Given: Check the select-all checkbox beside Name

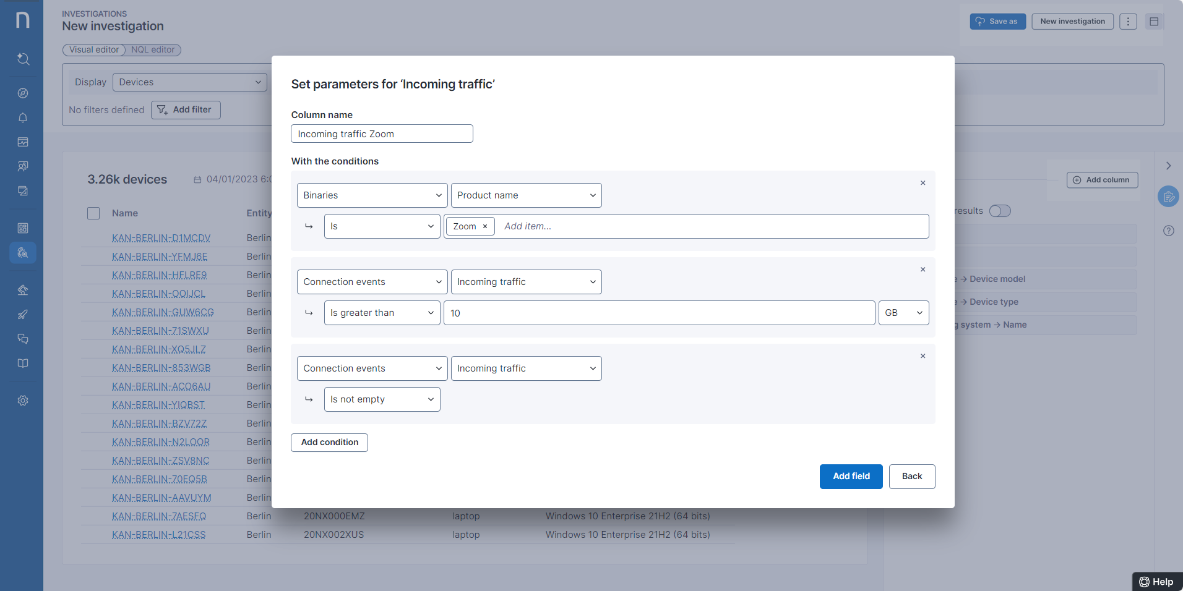Looking at the screenshot, I should (x=93, y=213).
